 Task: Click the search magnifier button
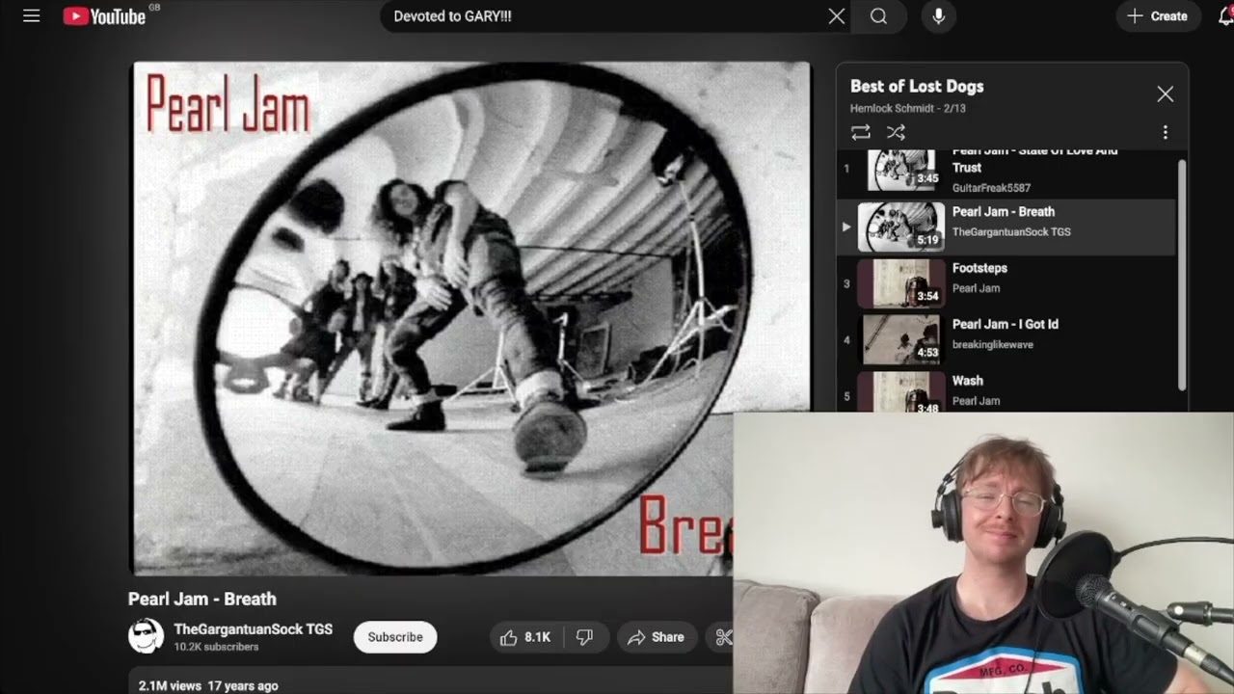[x=878, y=16]
